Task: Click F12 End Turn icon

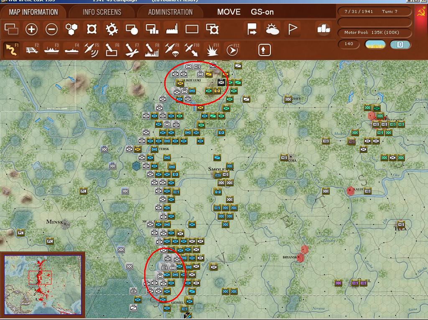Action: [x=232, y=50]
